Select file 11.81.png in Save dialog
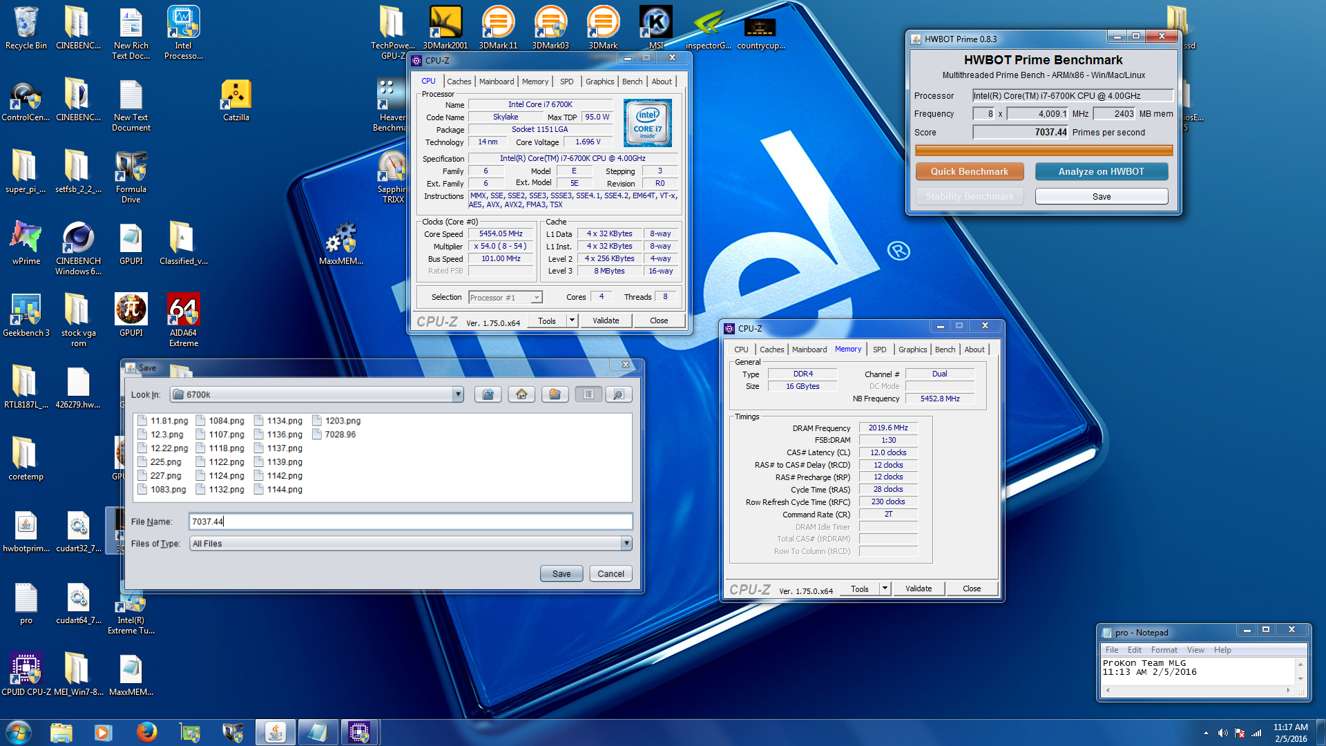The width and height of the screenshot is (1326, 746). (163, 421)
